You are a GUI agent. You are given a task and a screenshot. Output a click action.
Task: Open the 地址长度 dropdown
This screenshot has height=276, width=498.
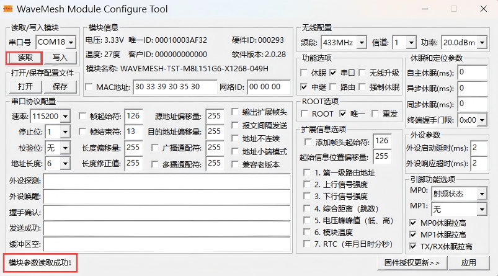click(65, 164)
